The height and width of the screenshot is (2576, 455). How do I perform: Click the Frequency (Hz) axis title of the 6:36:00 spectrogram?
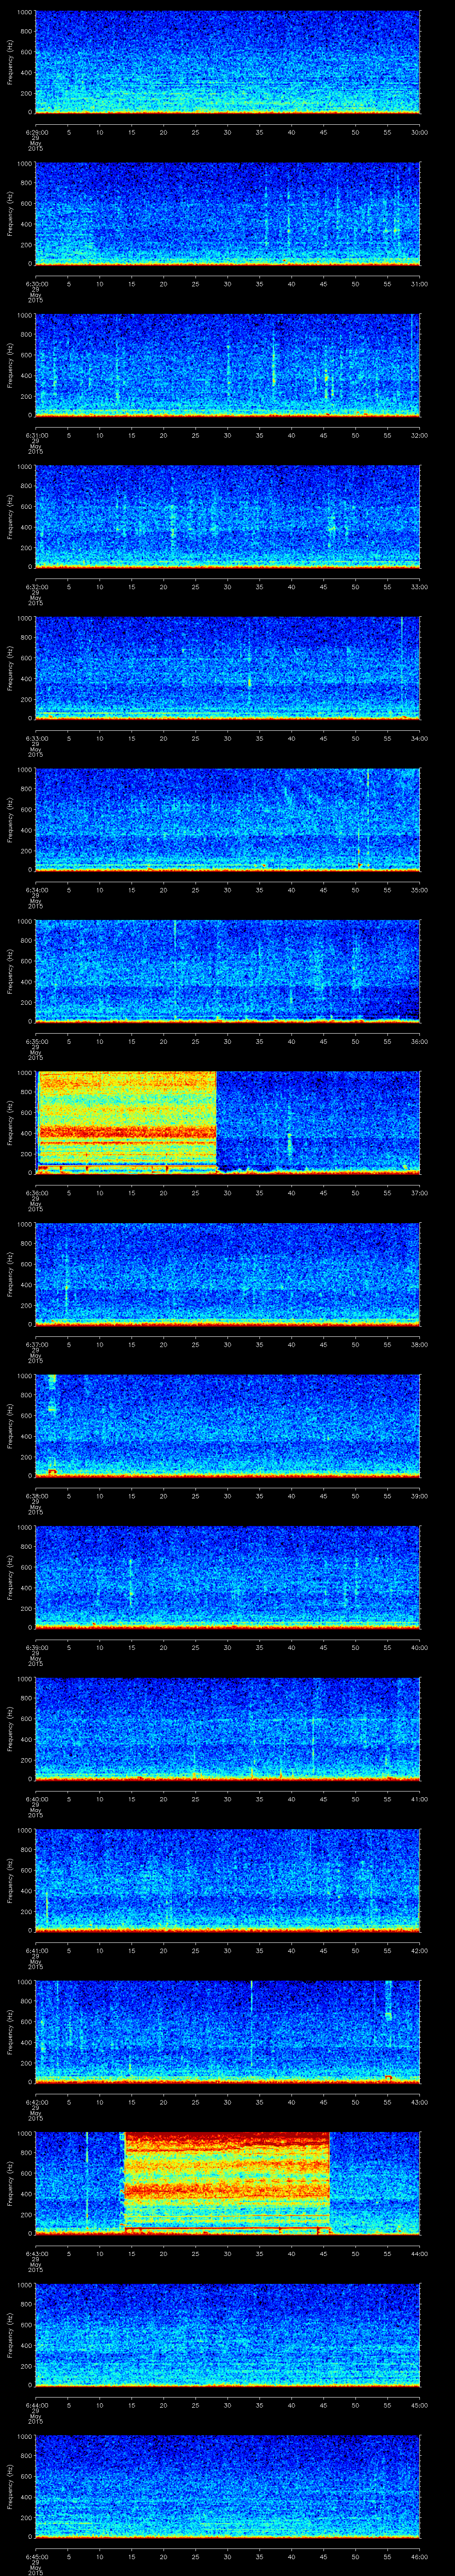point(10,1123)
